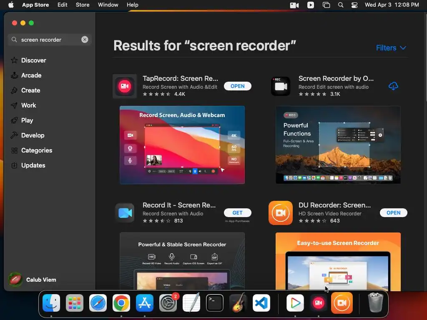Click the play button menu bar icon
Viewport: 427px width, 320px height.
(310, 5)
